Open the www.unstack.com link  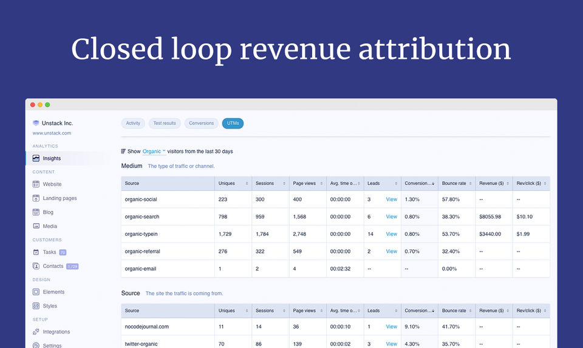pyautogui.click(x=52, y=133)
